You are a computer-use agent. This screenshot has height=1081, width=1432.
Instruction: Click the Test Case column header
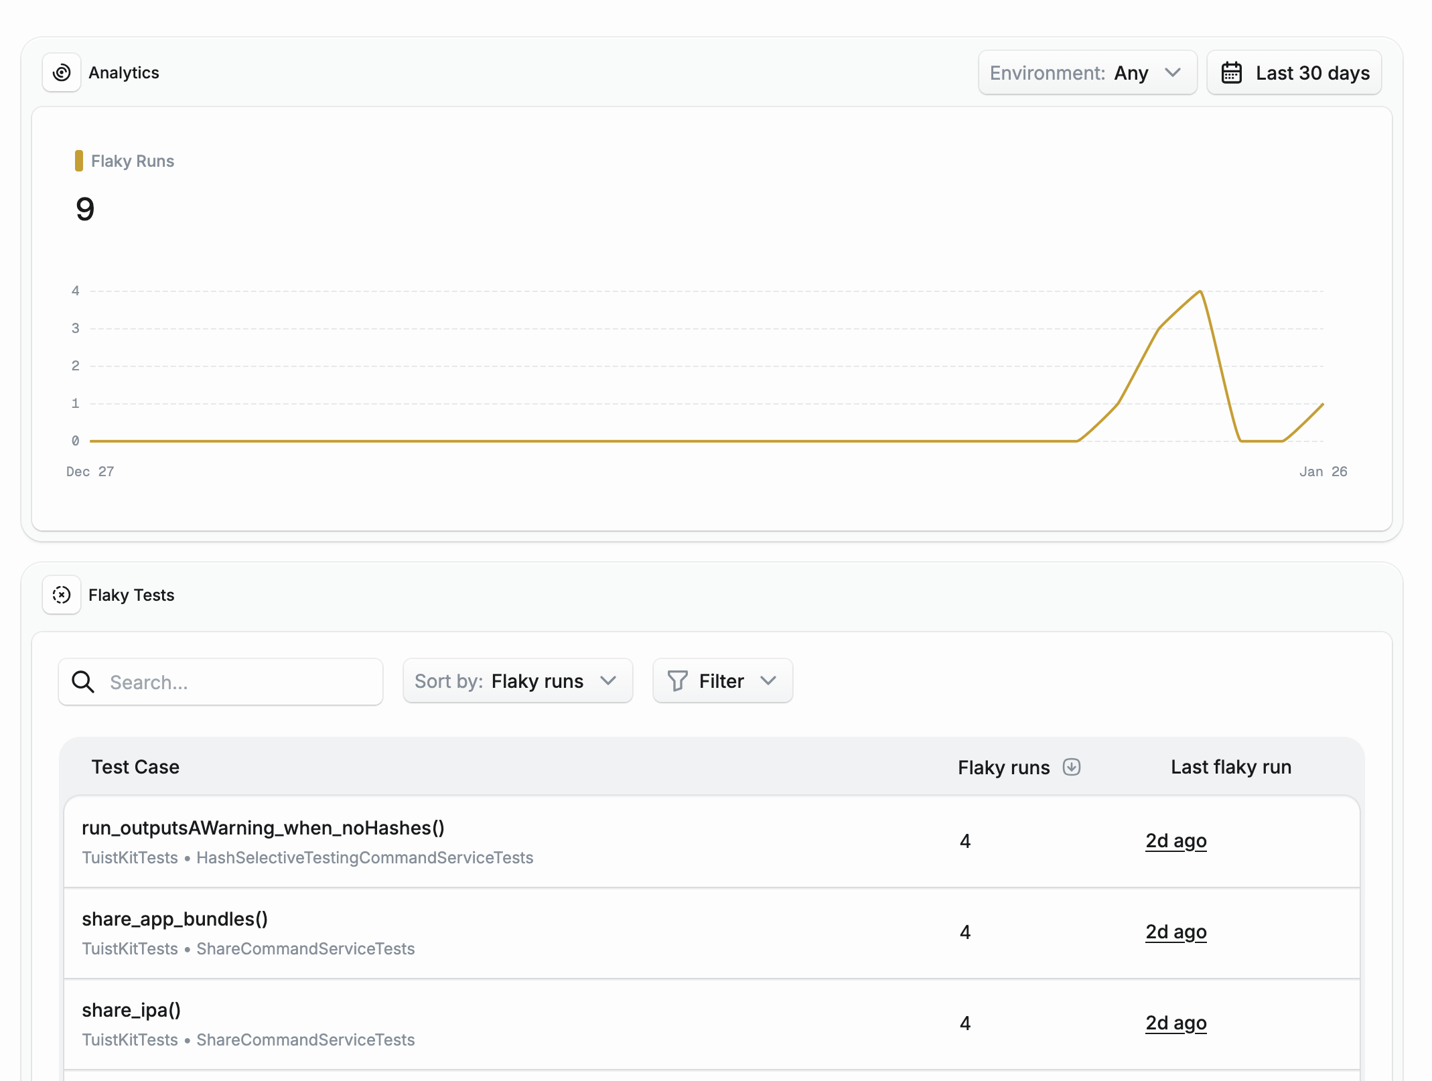(x=135, y=767)
